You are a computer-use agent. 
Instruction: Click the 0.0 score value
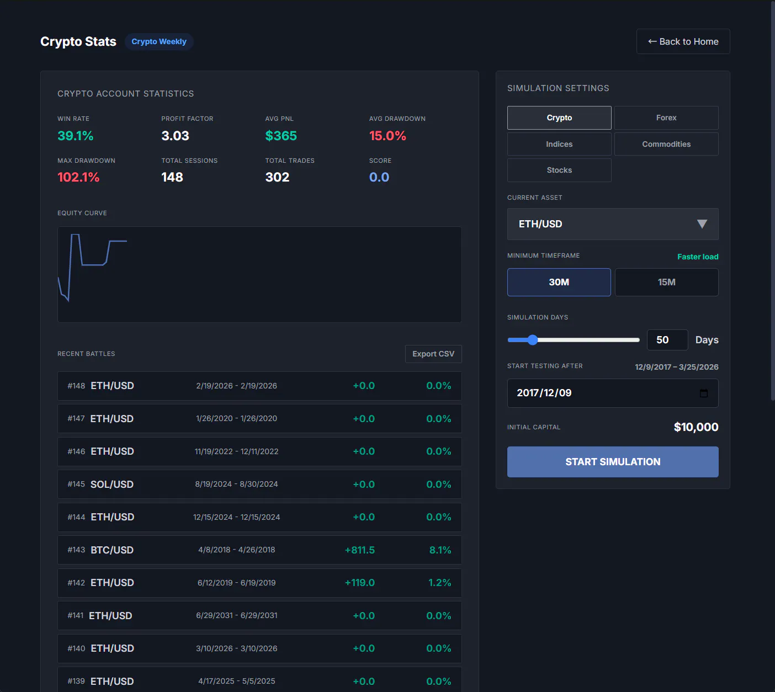point(379,177)
